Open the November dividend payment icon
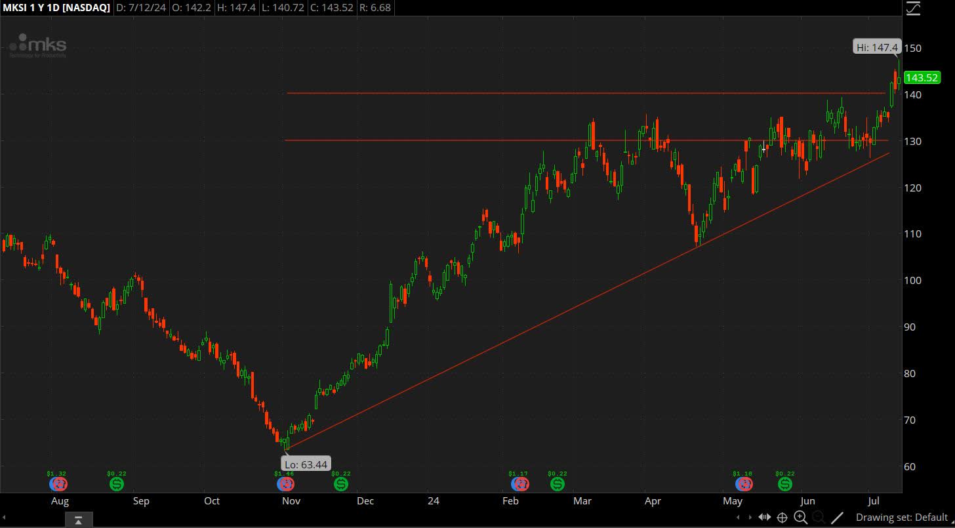This screenshot has height=528, width=955. (x=340, y=484)
